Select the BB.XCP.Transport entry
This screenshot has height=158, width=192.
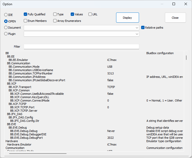(20, 87)
